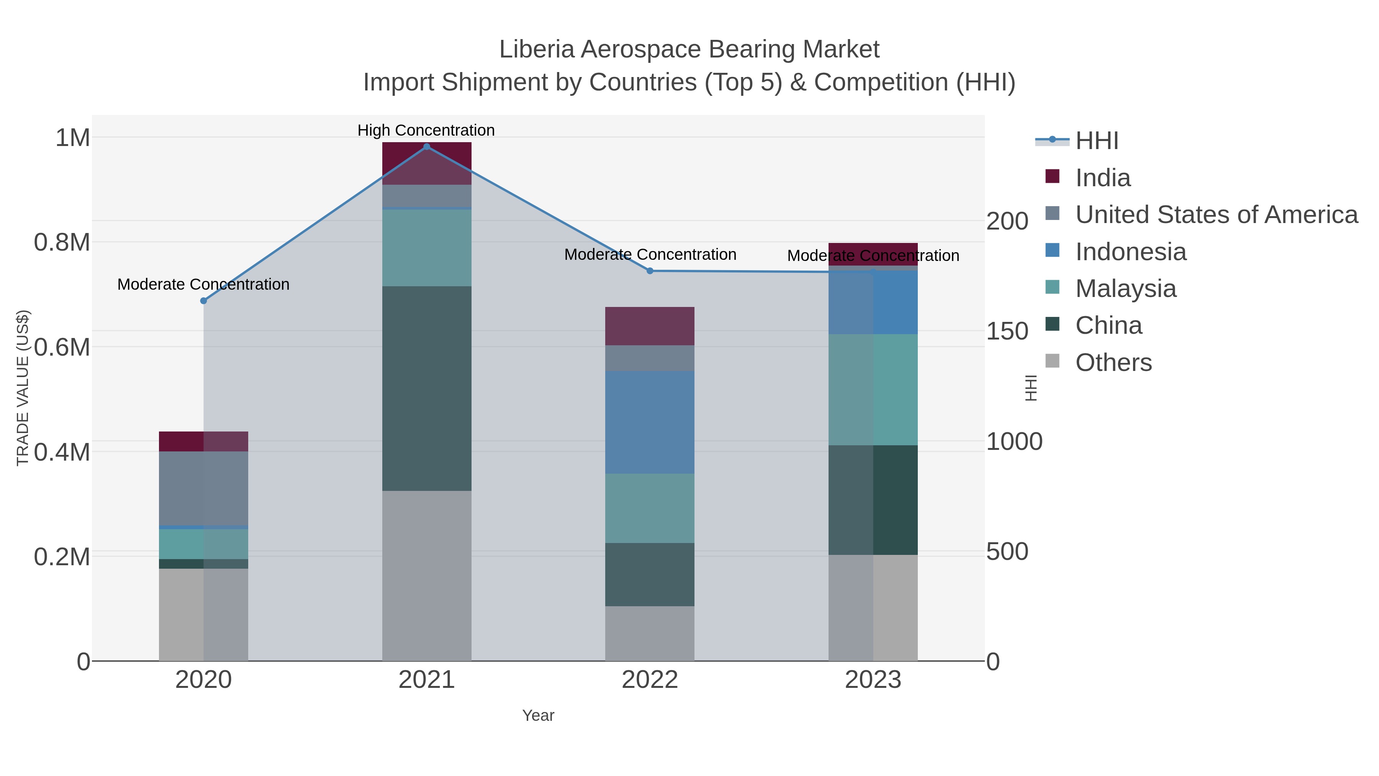Screen dimensions: 1379x776
Task: Click the '0.6M' left axis tick
Action: (x=62, y=347)
